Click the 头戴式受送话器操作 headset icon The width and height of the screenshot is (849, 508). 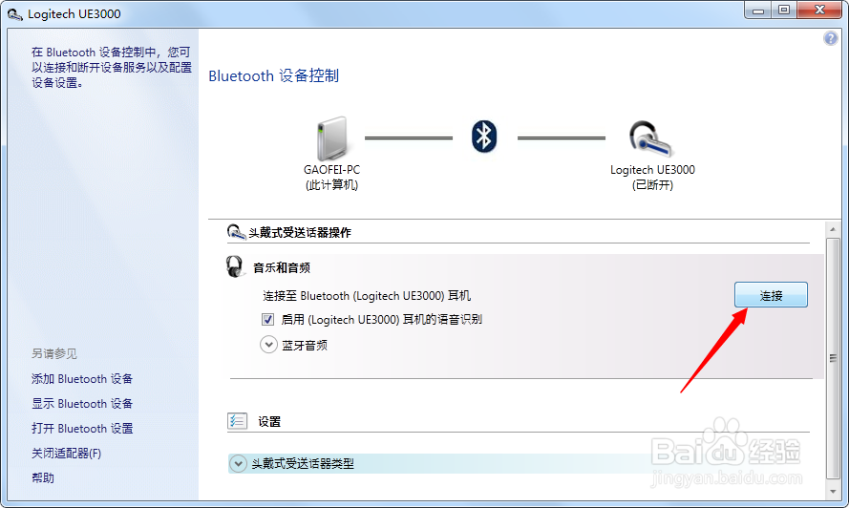click(236, 232)
